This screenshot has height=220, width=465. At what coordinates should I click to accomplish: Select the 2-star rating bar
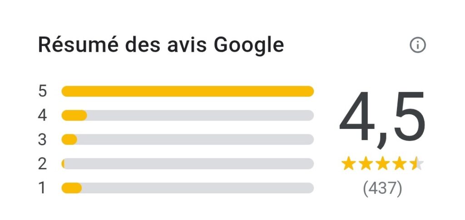(188, 164)
